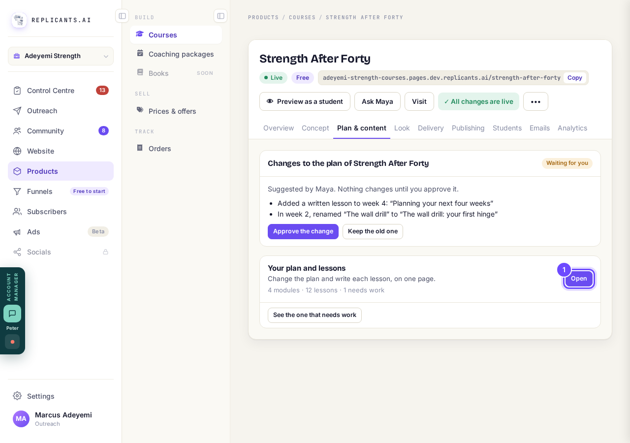Image resolution: width=630 pixels, height=443 pixels.
Task: Go to Courses in breadcrumb
Action: 302,17
